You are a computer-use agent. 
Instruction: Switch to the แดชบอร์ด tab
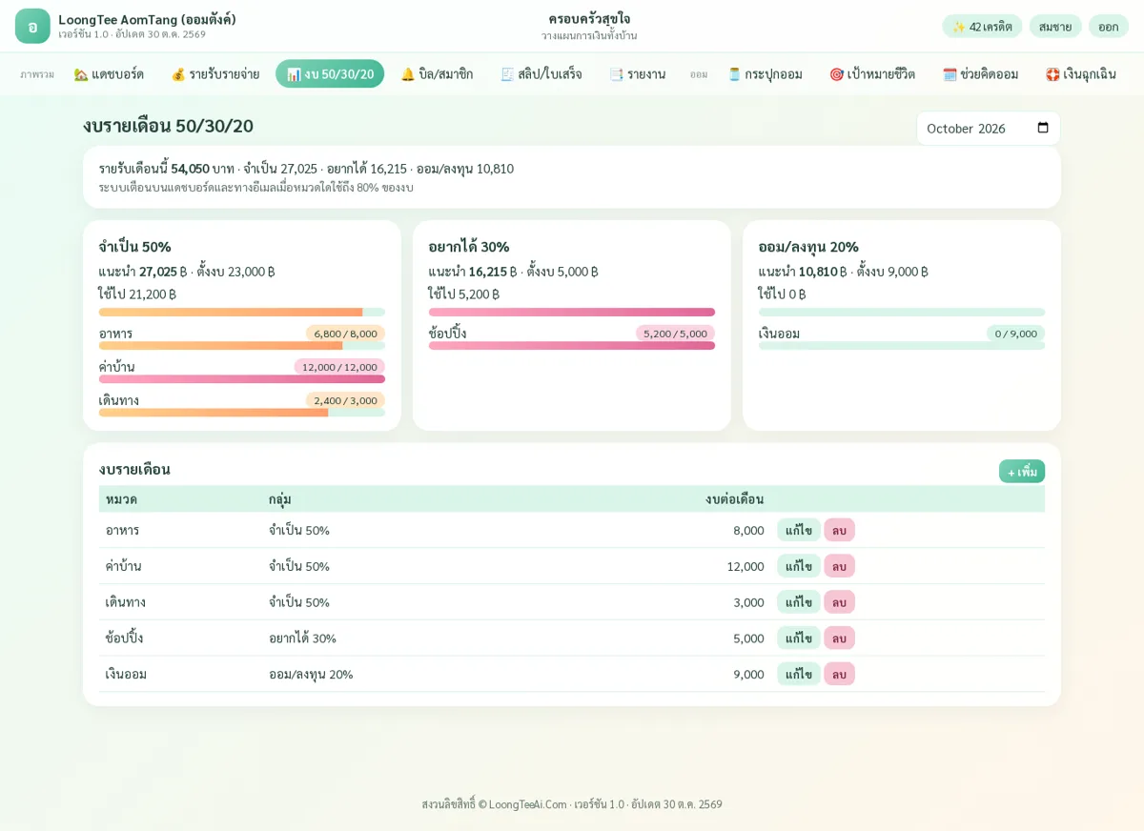click(x=109, y=74)
